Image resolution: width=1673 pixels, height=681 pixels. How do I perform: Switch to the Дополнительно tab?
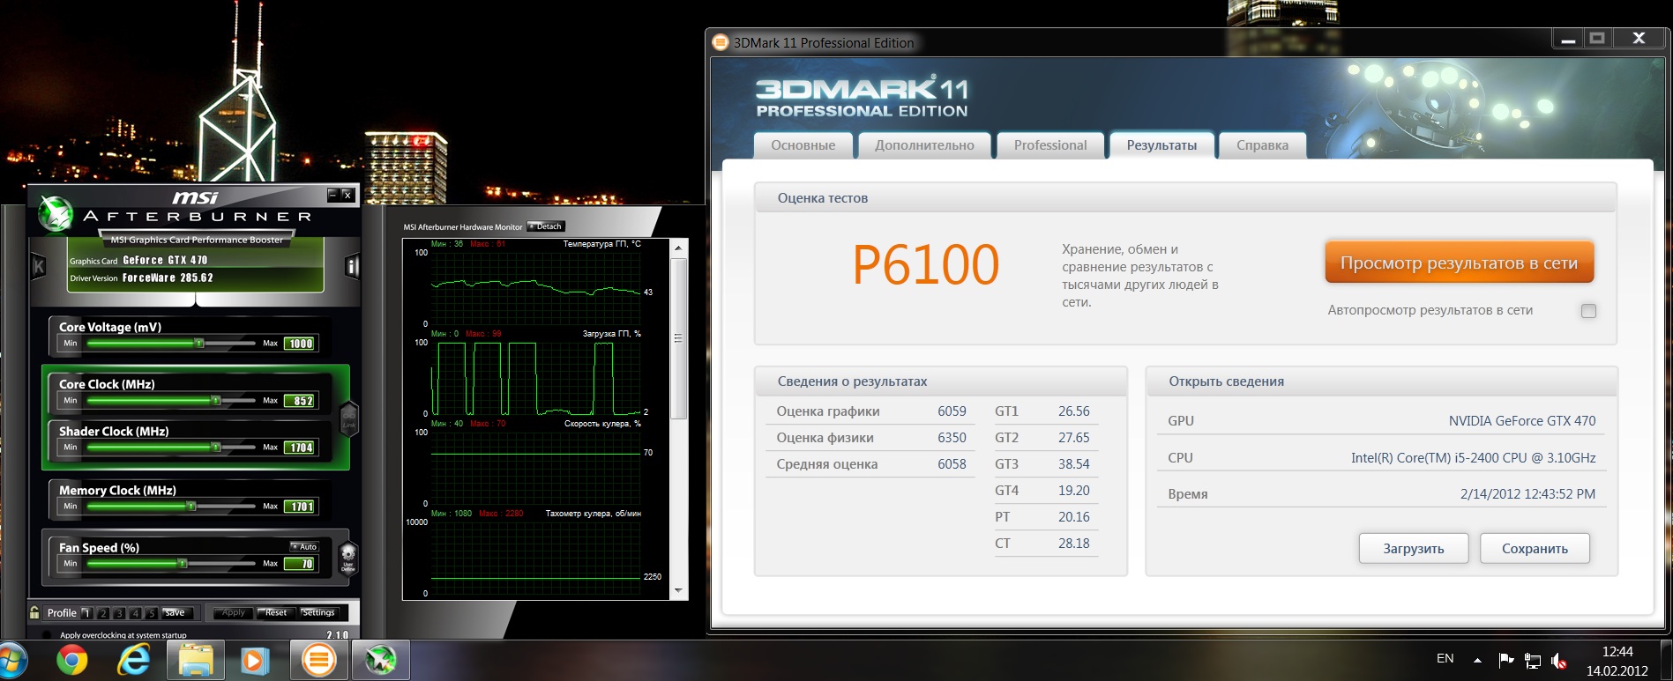924,145
